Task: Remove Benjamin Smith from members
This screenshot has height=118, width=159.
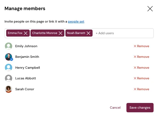Action: 141,57
